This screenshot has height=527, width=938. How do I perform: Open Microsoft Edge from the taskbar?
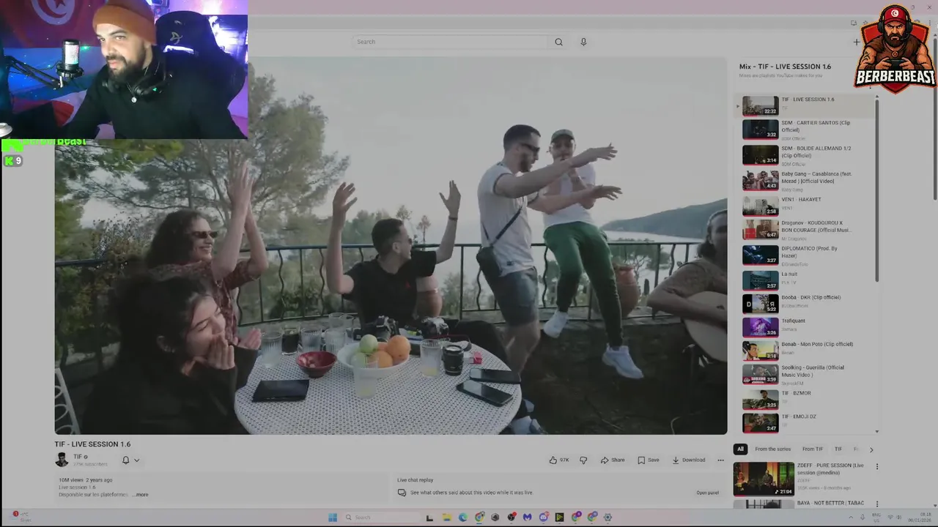(463, 517)
